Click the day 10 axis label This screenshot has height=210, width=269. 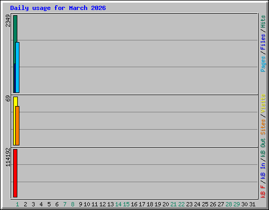coord(87,204)
